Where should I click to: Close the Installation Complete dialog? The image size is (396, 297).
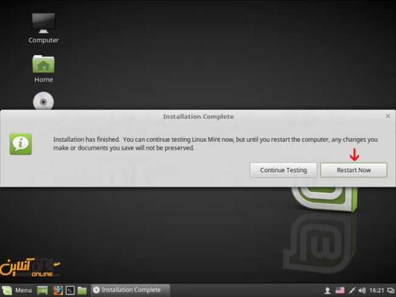pos(387,116)
